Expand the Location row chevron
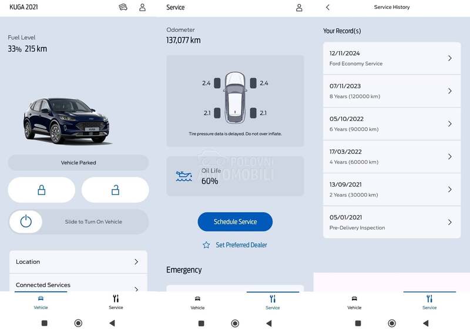The image size is (470, 330). tap(136, 262)
